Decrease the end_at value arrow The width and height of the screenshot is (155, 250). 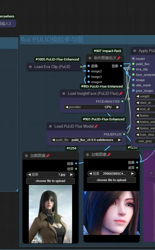[138, 109]
